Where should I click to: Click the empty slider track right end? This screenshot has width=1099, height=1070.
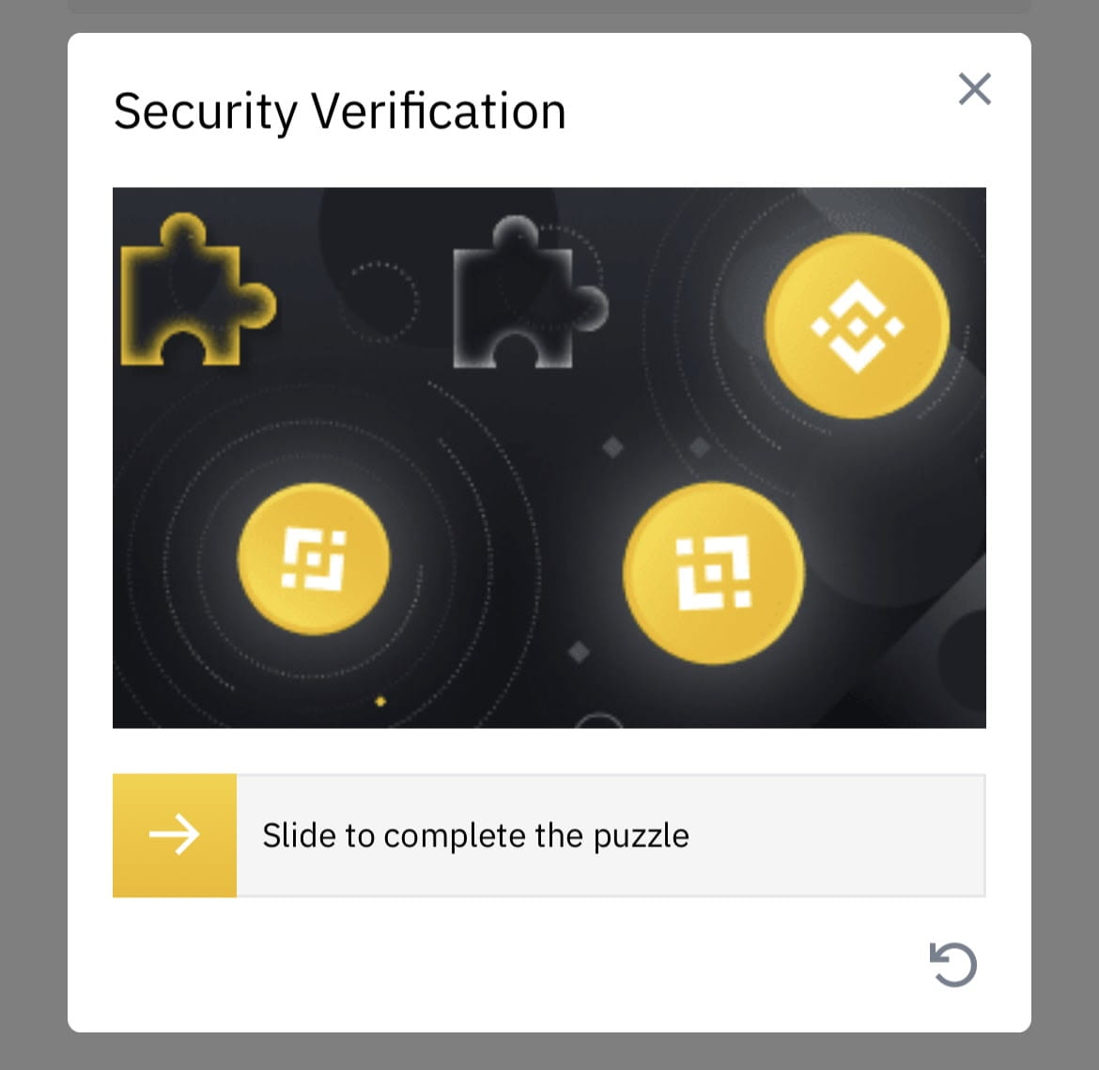939,835
